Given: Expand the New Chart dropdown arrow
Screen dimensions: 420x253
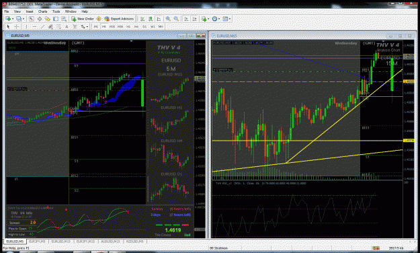Looking at the screenshot, I should (13, 19).
